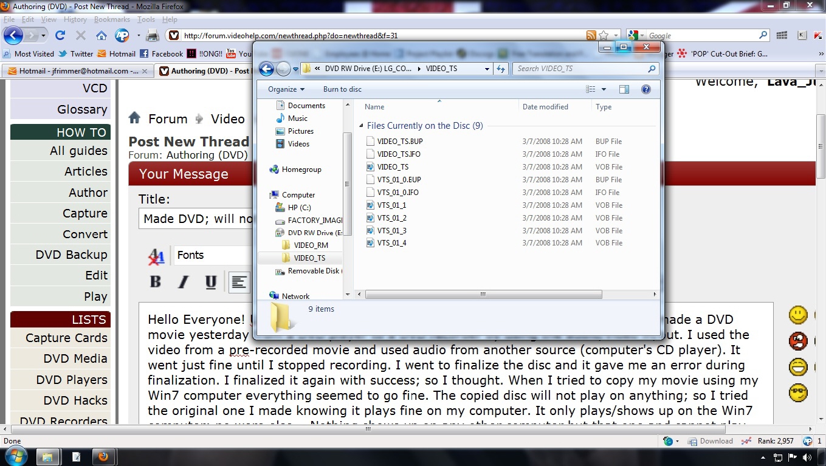This screenshot has width=826, height=466.
Task: Open the view options dropdown arrow in Explorer
Action: pyautogui.click(x=604, y=89)
